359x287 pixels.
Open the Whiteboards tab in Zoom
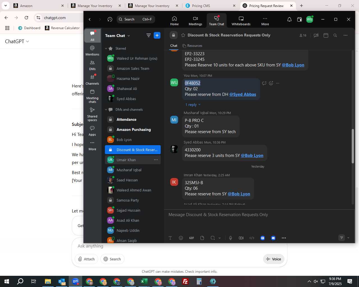pos(241,21)
